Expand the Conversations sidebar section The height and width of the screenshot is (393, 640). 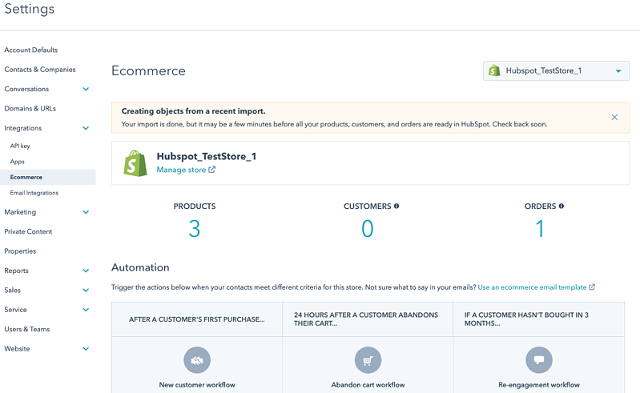(x=86, y=90)
